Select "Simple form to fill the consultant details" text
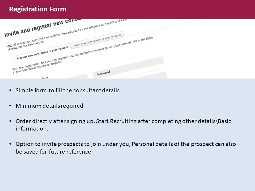 [x=67, y=90]
